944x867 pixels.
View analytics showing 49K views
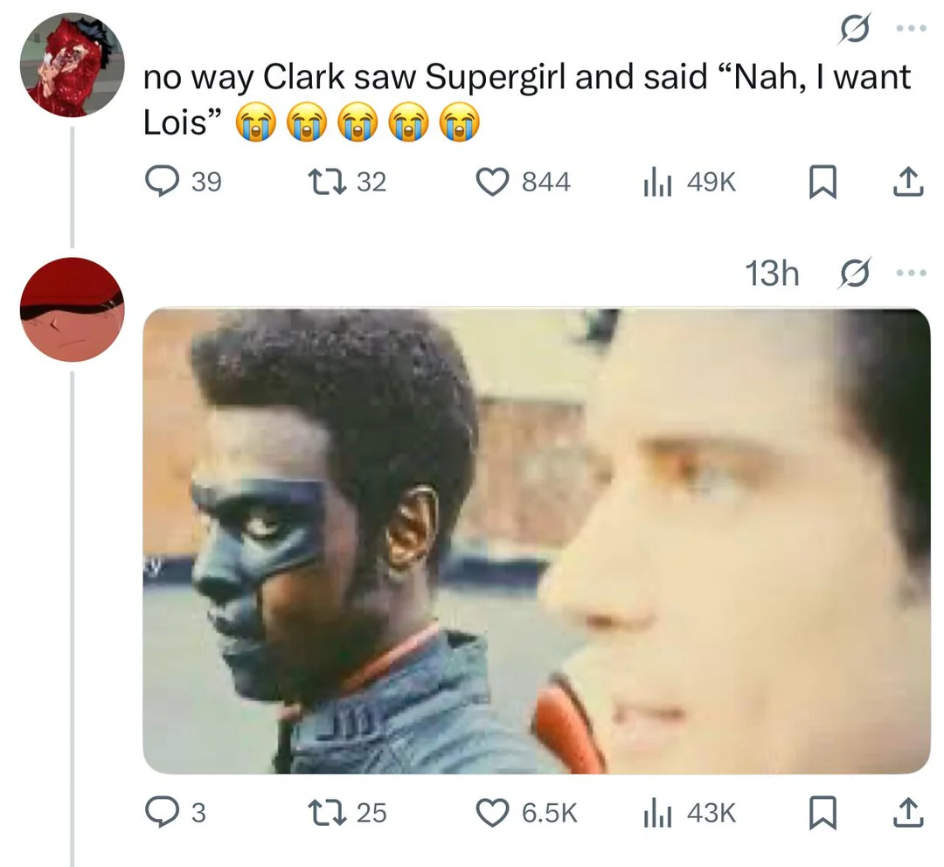coord(690,182)
